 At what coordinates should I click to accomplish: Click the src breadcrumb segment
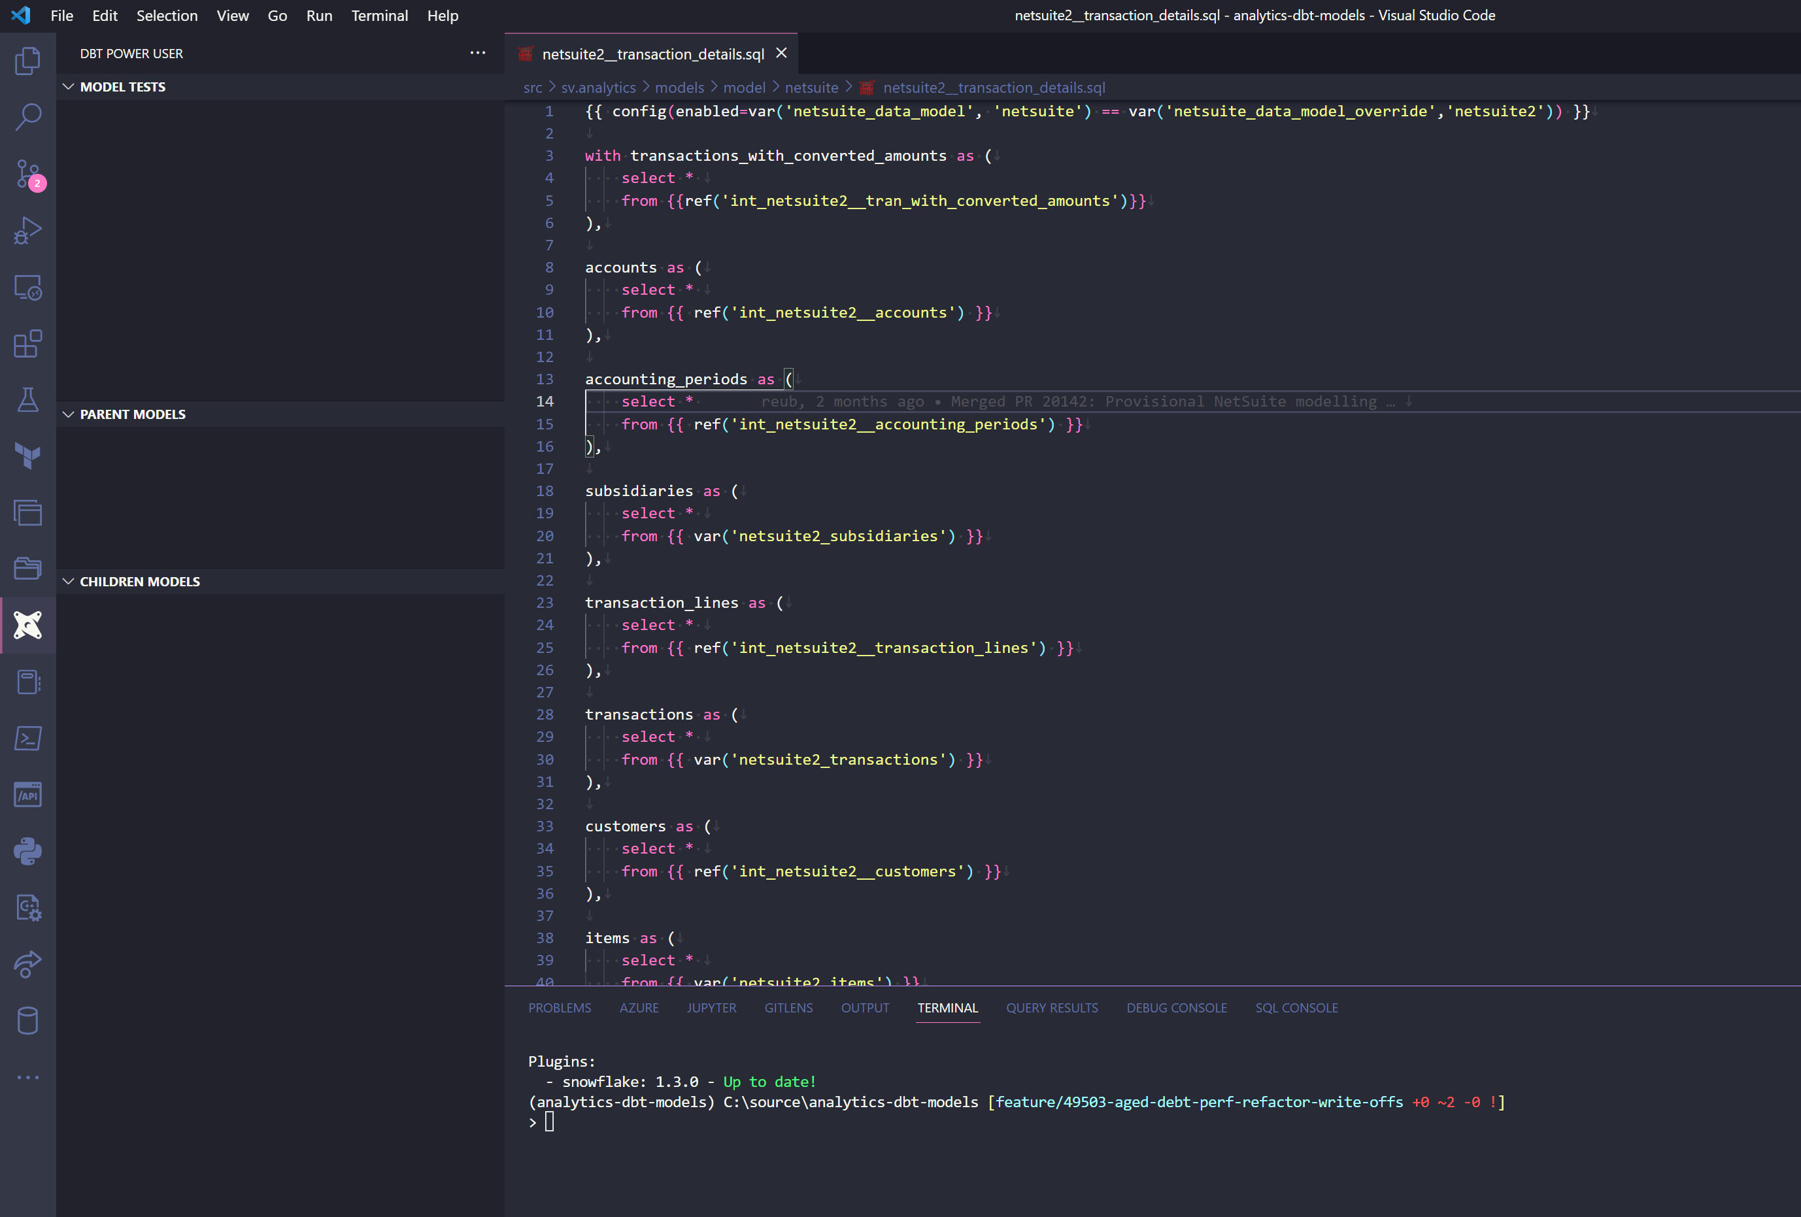[x=532, y=88]
